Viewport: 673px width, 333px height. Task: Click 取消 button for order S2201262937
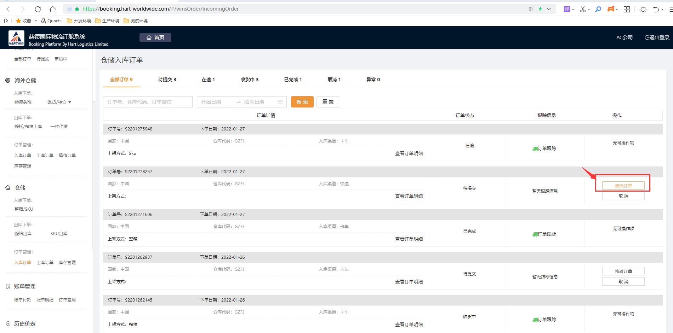pos(623,281)
